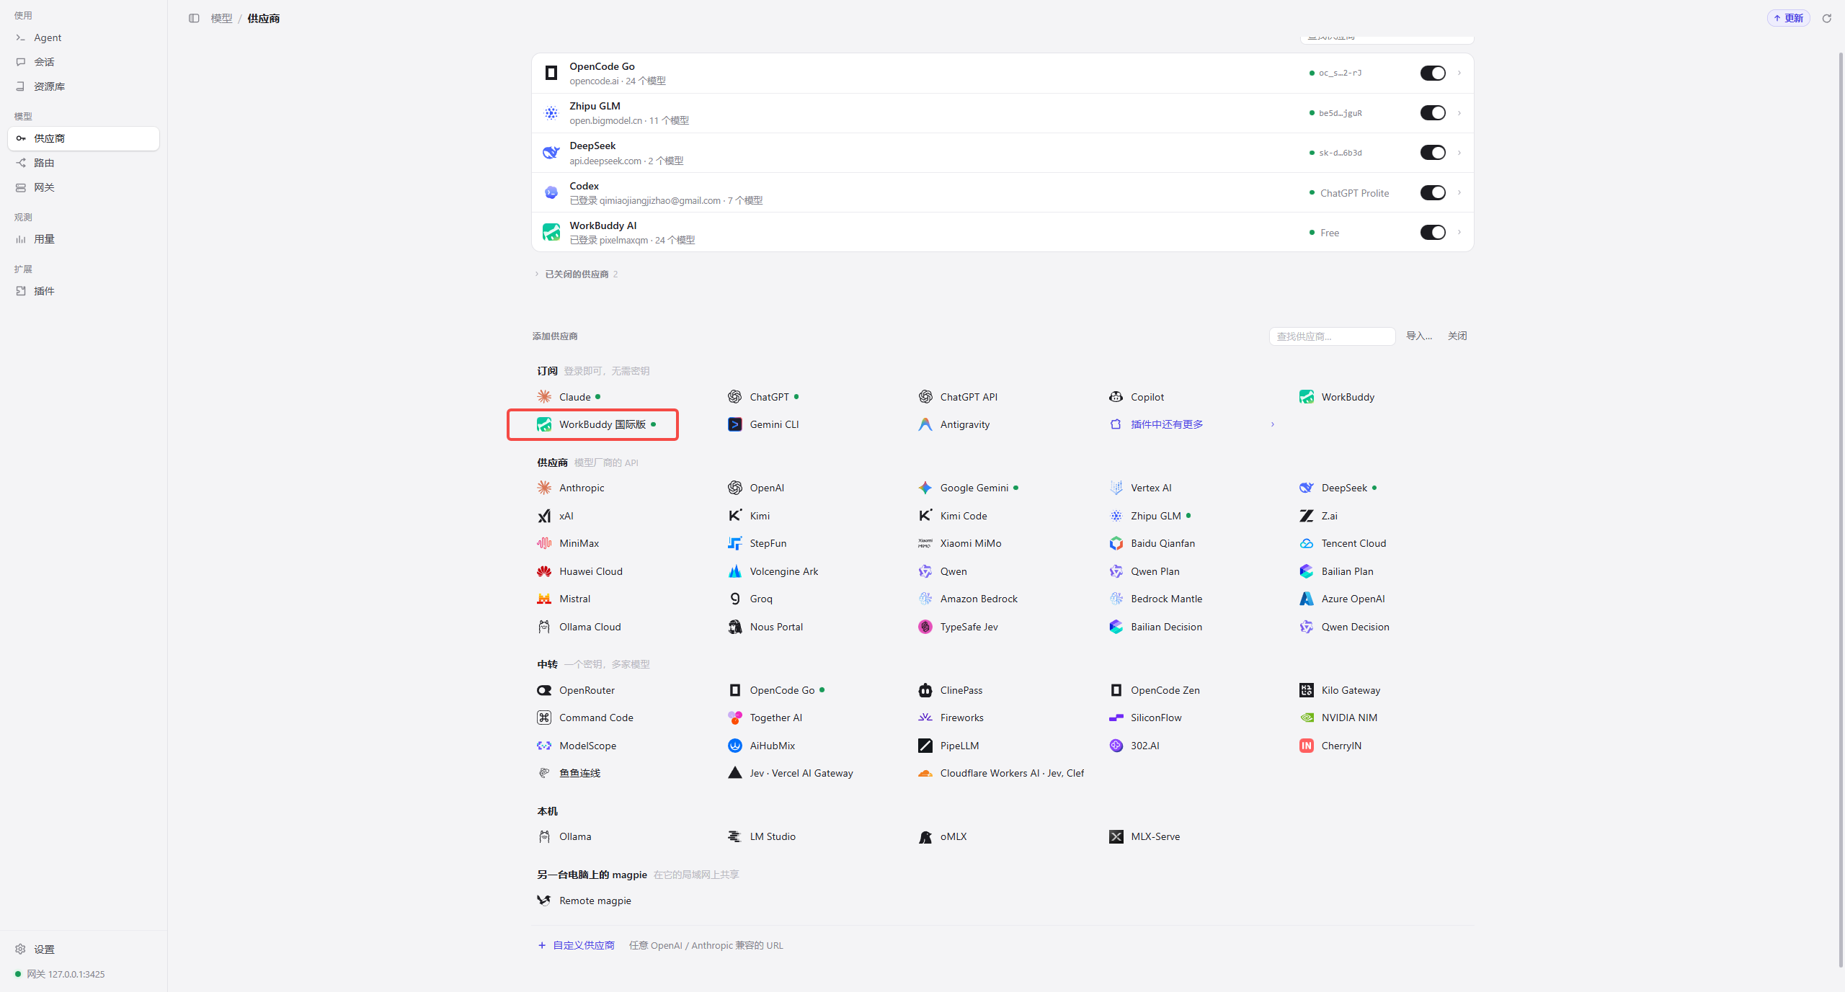Screen dimensions: 1845x992
Task: Click the 自定义供应商 link
Action: [x=577, y=945]
